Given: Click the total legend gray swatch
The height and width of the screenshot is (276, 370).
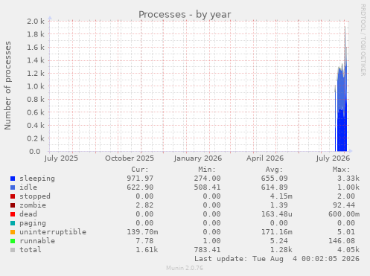Looking at the screenshot, I should [13, 250].
